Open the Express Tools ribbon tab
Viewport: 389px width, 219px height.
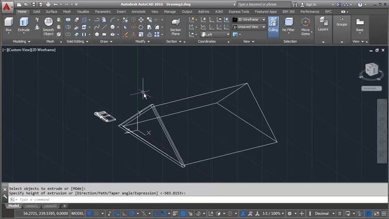pos(239,12)
